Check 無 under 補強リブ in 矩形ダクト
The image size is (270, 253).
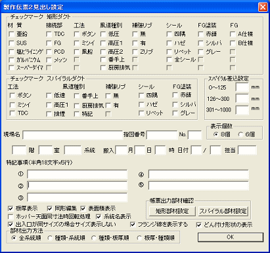tap(135, 34)
